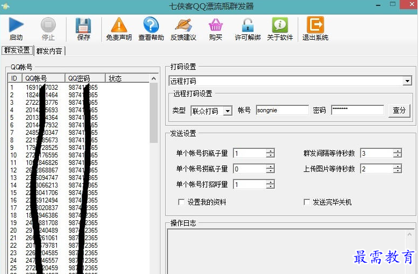Click the 操作日志 scroll-up arrow

[x=410, y=235]
